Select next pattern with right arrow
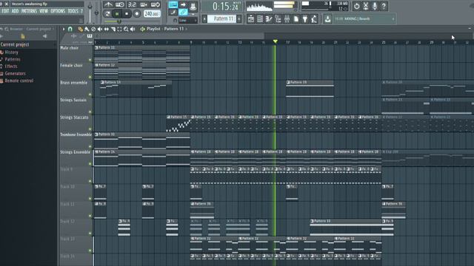This screenshot has height=266, width=474. (239, 19)
